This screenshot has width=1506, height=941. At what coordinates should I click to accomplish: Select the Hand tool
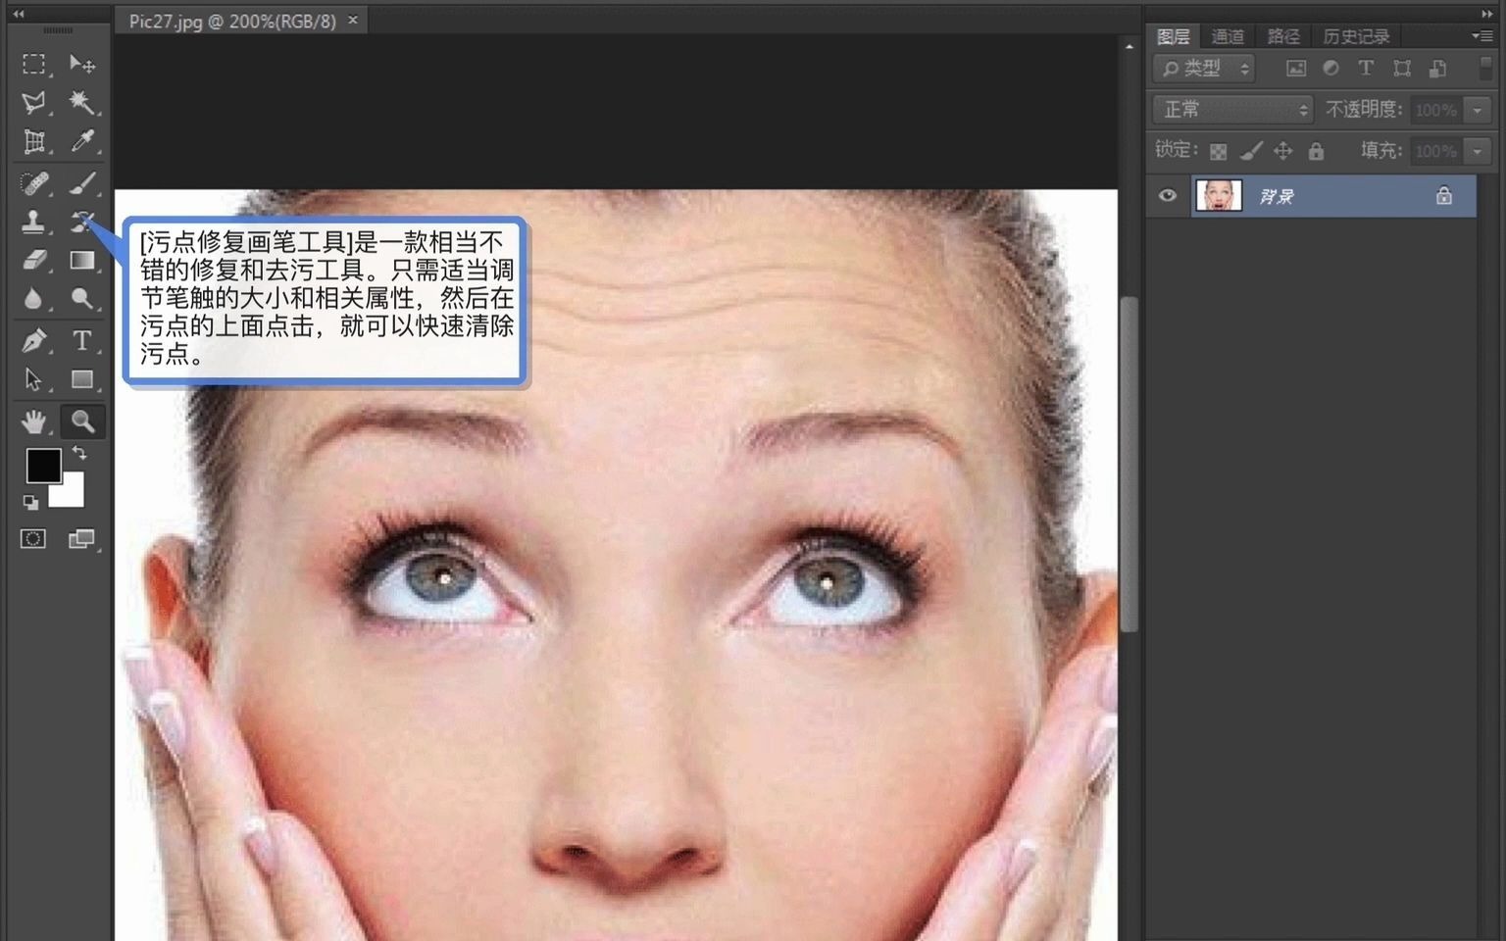pyautogui.click(x=35, y=421)
